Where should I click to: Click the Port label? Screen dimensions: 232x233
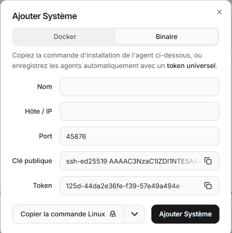pos(46,136)
